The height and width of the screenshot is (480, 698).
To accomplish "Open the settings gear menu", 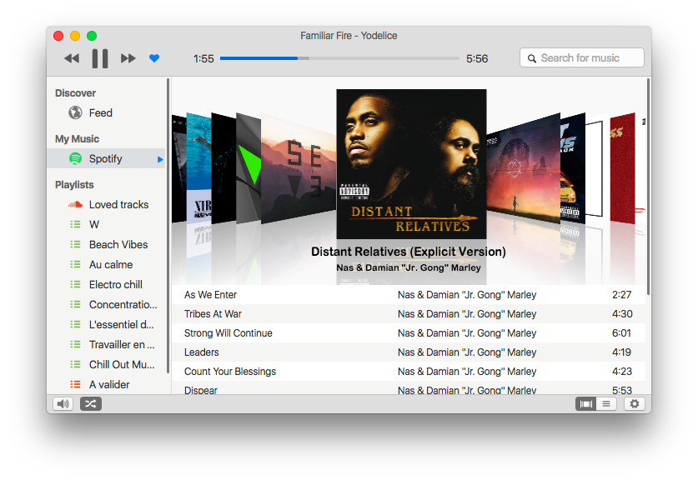I will 635,404.
